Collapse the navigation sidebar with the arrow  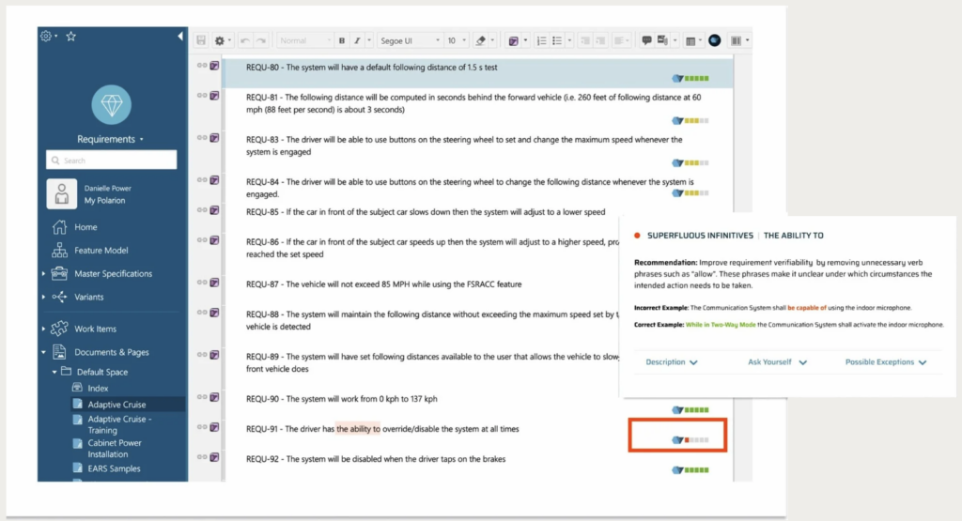pyautogui.click(x=180, y=36)
